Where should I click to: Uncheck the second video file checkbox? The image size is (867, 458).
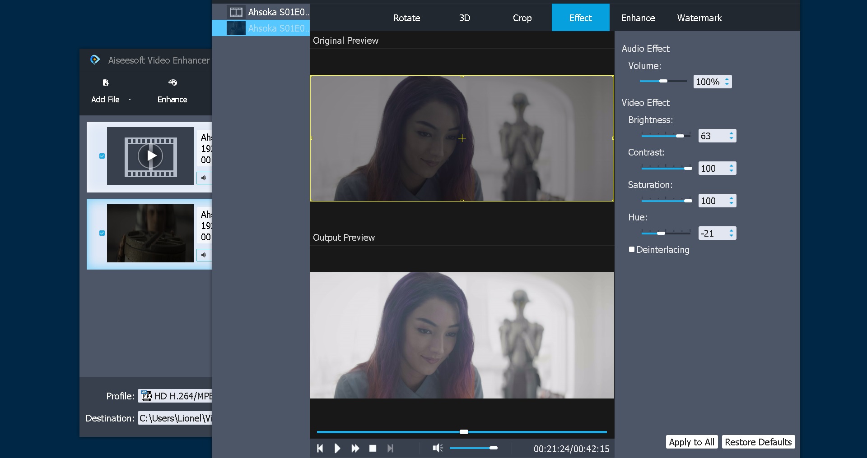(x=102, y=233)
